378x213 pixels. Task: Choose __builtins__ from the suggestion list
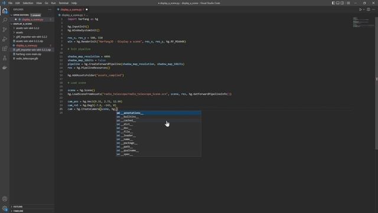(159, 117)
